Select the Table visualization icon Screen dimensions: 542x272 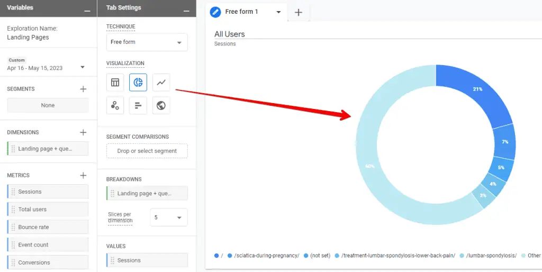(x=115, y=83)
